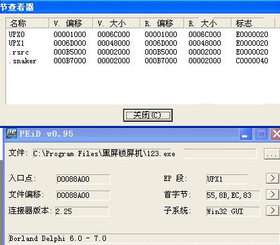Click the PEiD title bar application icon
This screenshot has height=245, width=280.
click(11, 133)
